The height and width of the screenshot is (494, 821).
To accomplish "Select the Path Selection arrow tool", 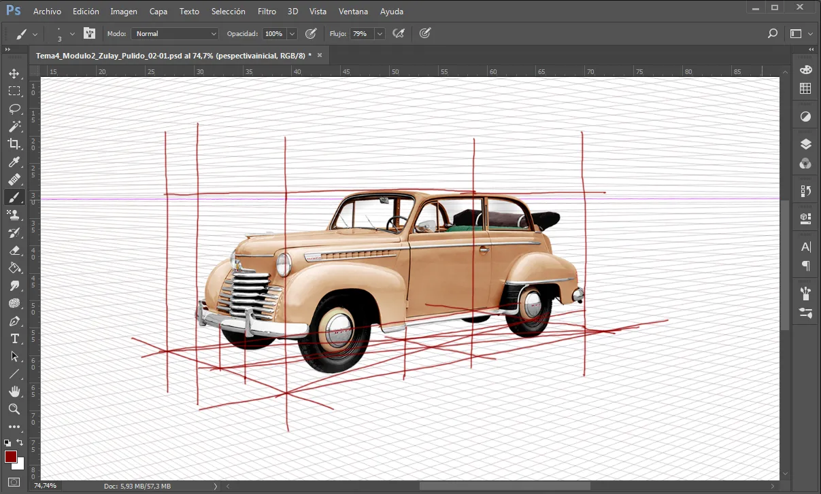I will pyautogui.click(x=14, y=356).
